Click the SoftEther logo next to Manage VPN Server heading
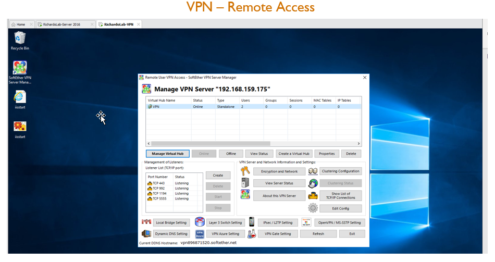Image resolution: width=495 pixels, height=262 pixels. click(146, 89)
